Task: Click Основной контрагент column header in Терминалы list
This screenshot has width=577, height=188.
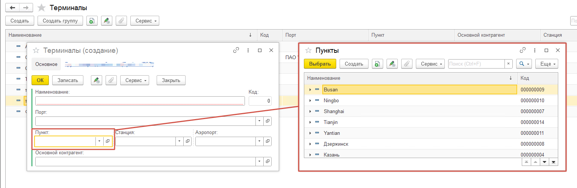Action: (497, 35)
